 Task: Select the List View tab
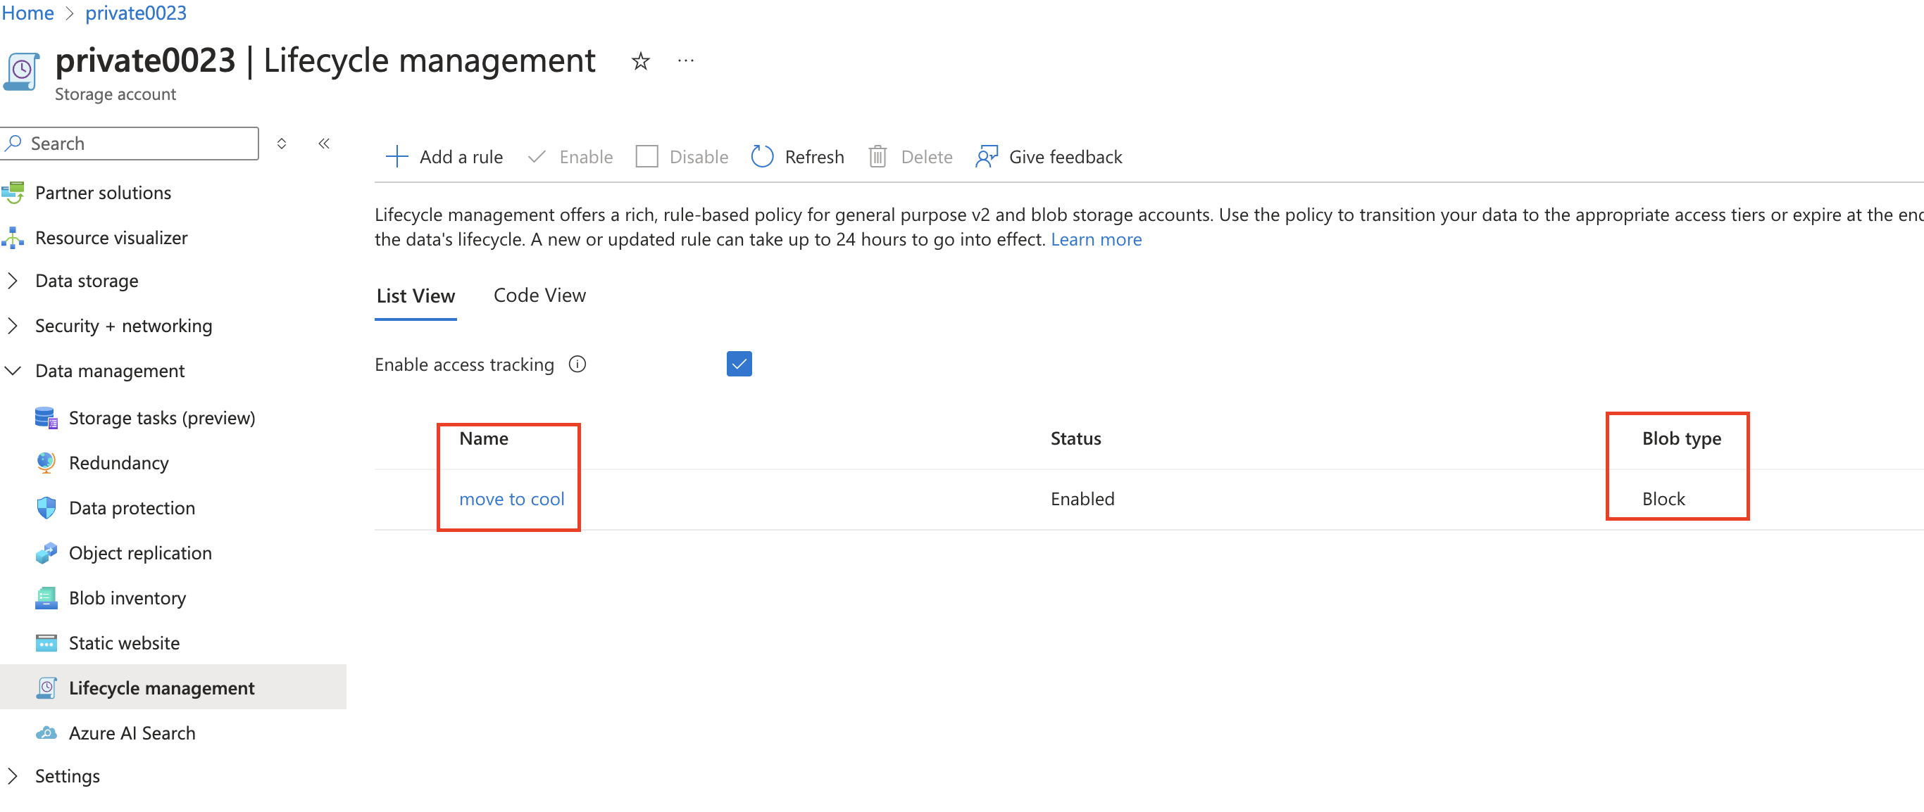click(x=416, y=296)
